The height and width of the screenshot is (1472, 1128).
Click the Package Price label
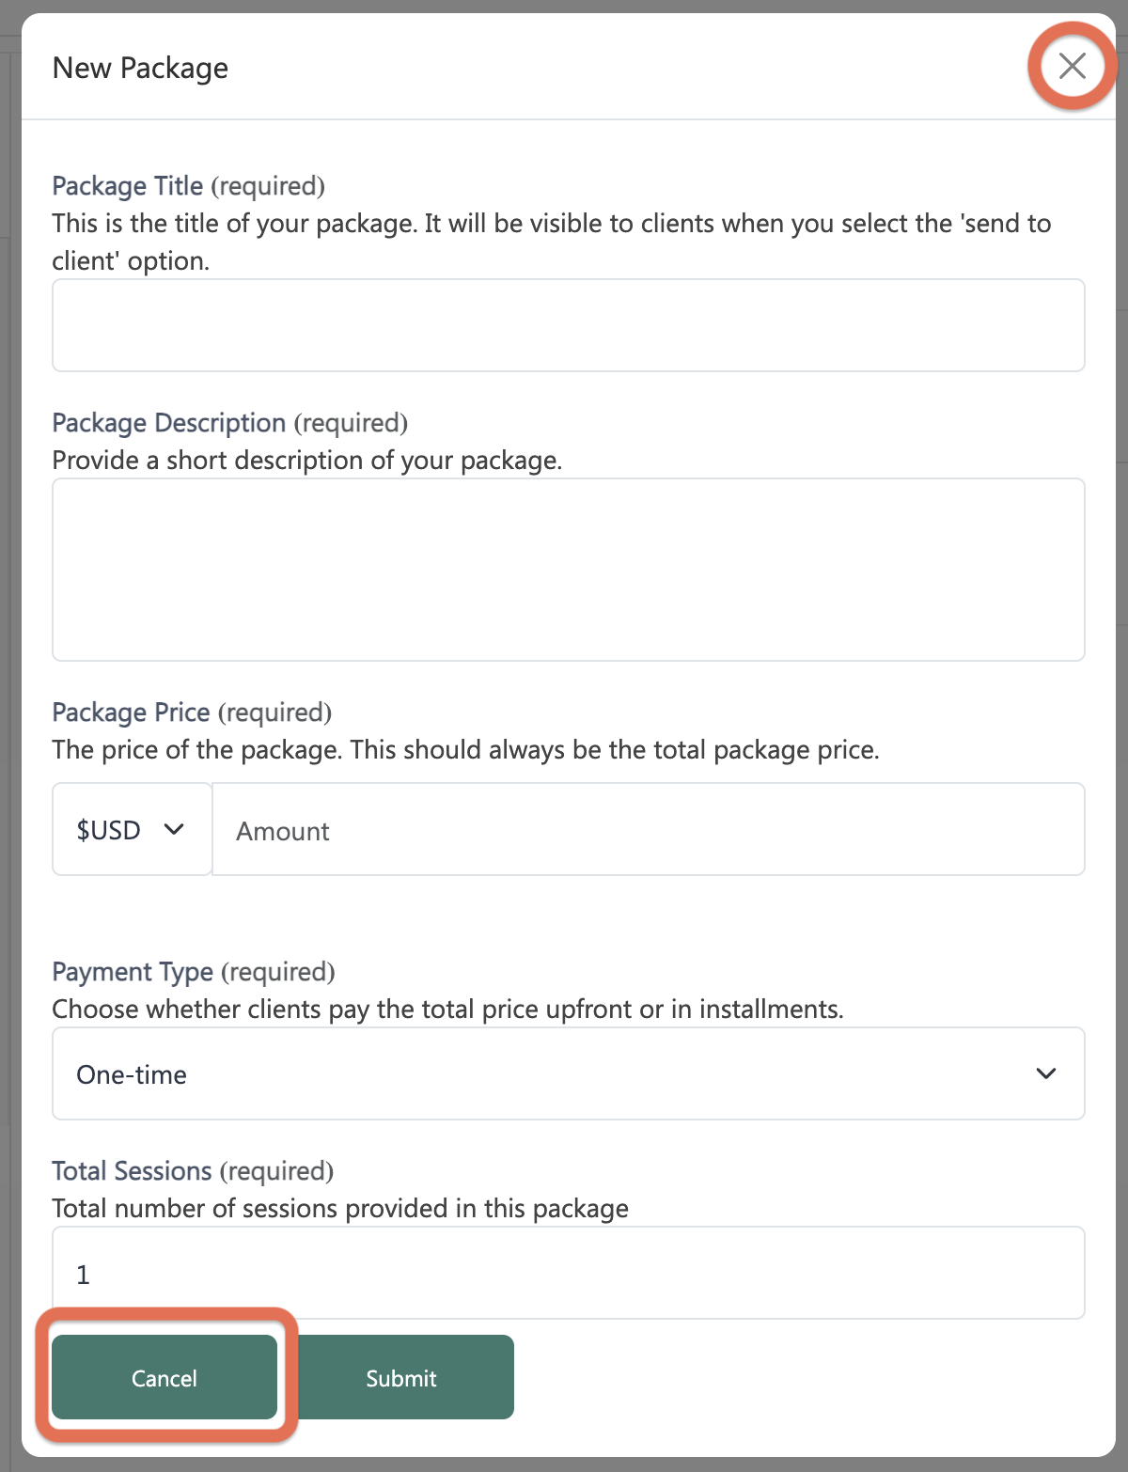(131, 713)
